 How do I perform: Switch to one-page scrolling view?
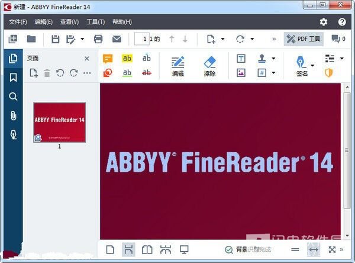(128, 249)
